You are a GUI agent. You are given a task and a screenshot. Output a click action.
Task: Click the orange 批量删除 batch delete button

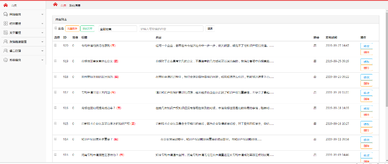click(x=72, y=29)
